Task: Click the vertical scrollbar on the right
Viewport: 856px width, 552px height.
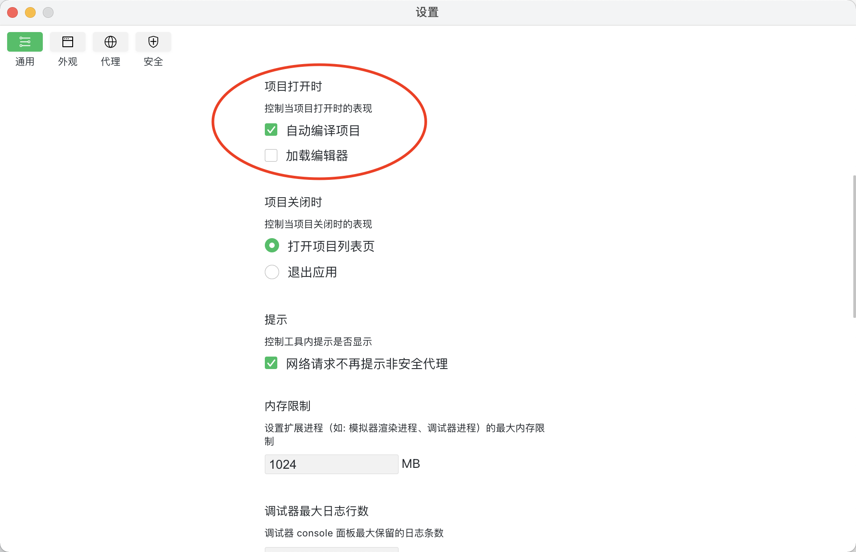Action: pyautogui.click(x=854, y=246)
